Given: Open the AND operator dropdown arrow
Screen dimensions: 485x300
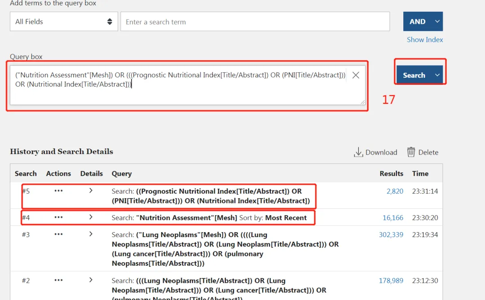Looking at the screenshot, I should (437, 22).
